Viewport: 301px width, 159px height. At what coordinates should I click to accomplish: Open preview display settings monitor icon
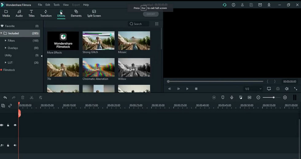[x=269, y=89]
